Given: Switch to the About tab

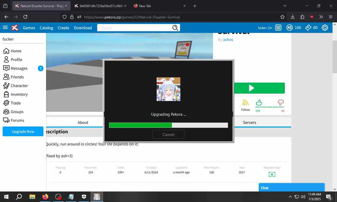Looking at the screenshot, I should click(x=83, y=122).
